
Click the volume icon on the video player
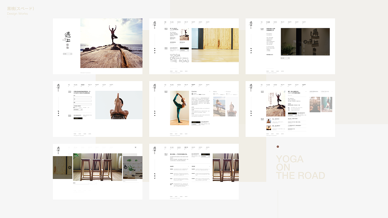point(327,54)
